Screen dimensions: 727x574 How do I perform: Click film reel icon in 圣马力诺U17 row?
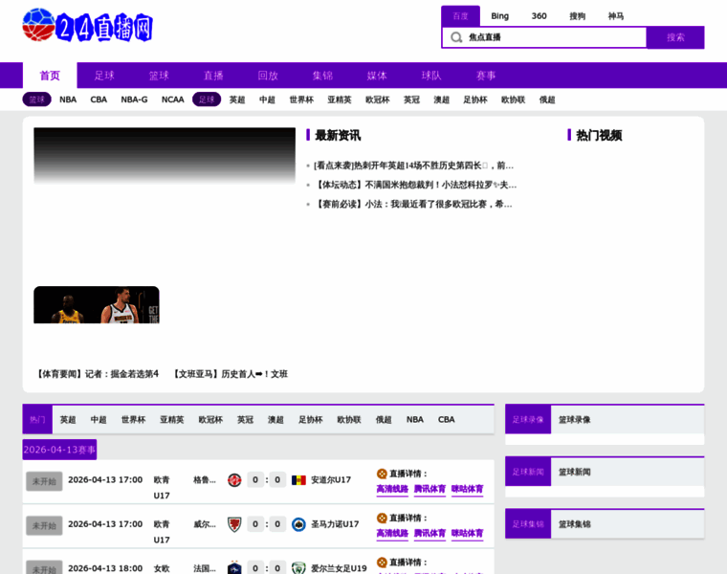382,518
